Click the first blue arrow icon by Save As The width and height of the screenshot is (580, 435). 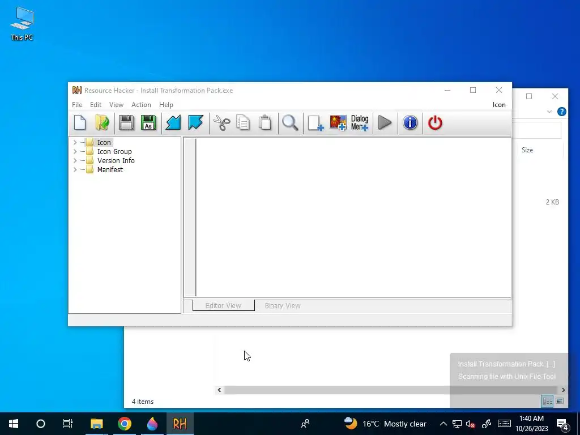click(173, 123)
